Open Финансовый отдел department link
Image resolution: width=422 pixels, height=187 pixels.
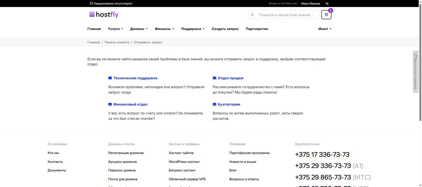(x=131, y=104)
